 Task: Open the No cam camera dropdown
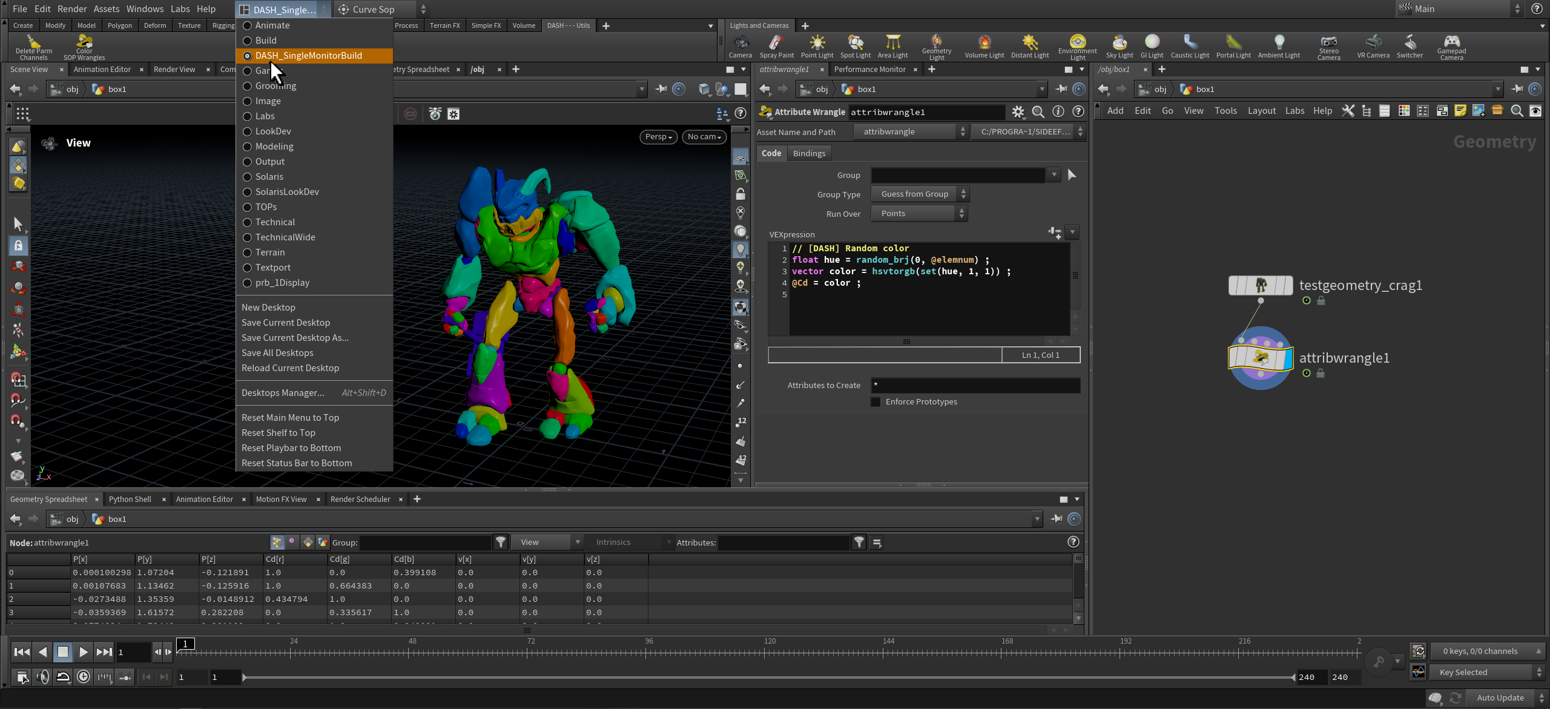pos(704,137)
